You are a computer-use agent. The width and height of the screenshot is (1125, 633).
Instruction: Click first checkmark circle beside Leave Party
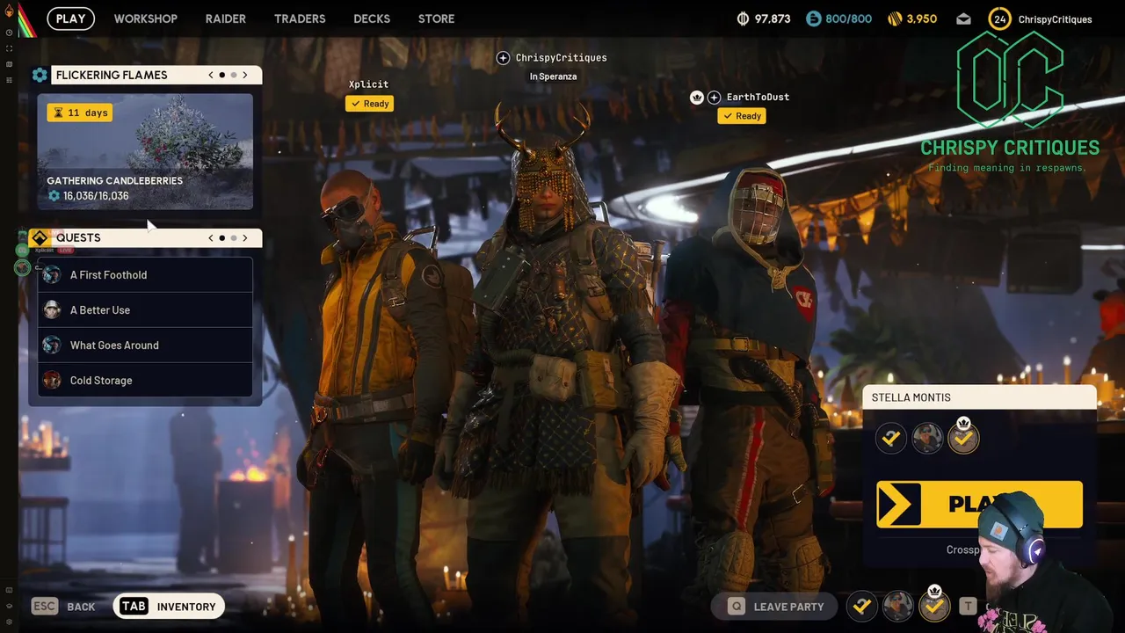pos(862,606)
